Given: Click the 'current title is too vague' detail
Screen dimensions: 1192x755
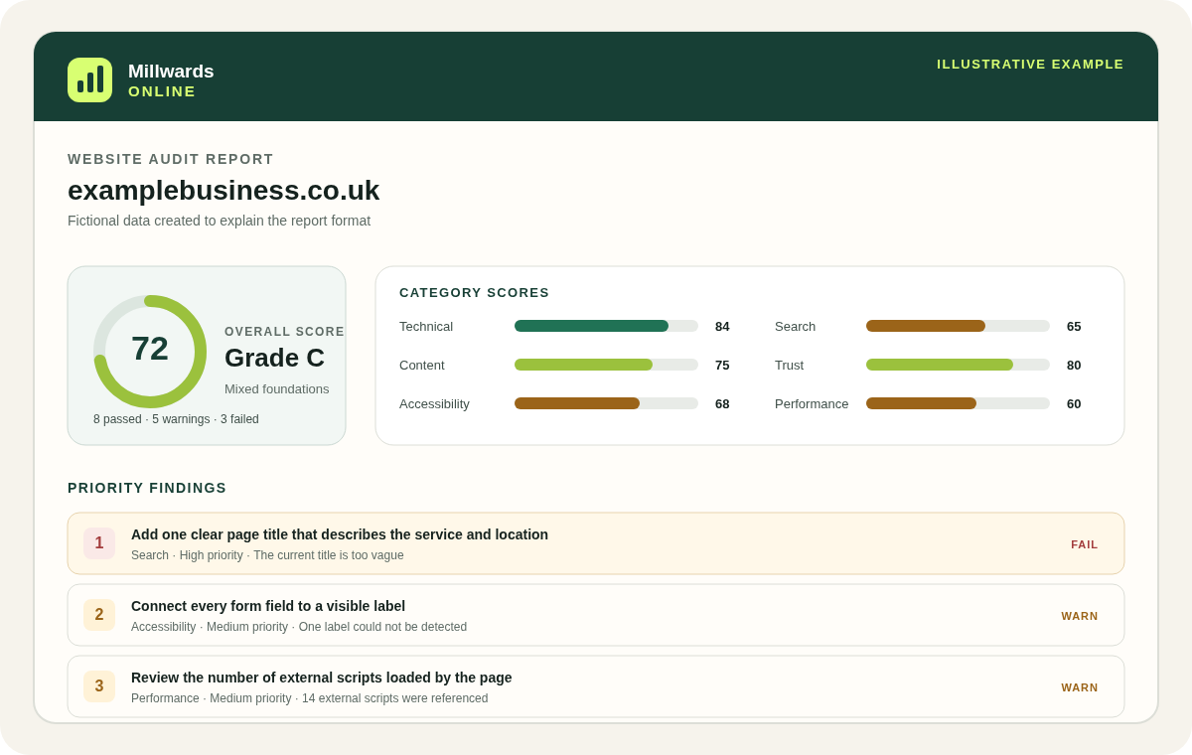Looking at the screenshot, I should point(329,555).
